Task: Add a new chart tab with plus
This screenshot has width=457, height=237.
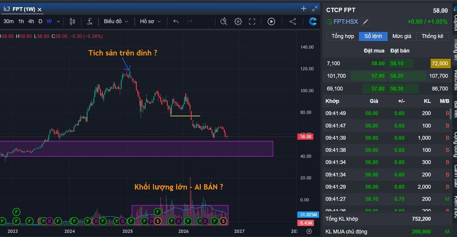Action: click(x=304, y=9)
